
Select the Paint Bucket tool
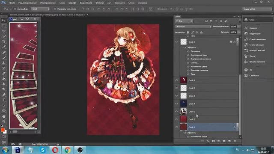tap(4, 79)
